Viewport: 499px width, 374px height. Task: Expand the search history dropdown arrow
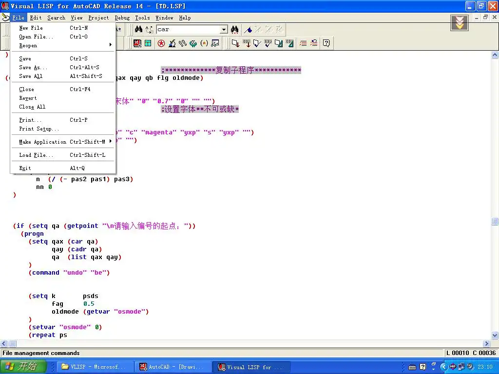pos(224,30)
